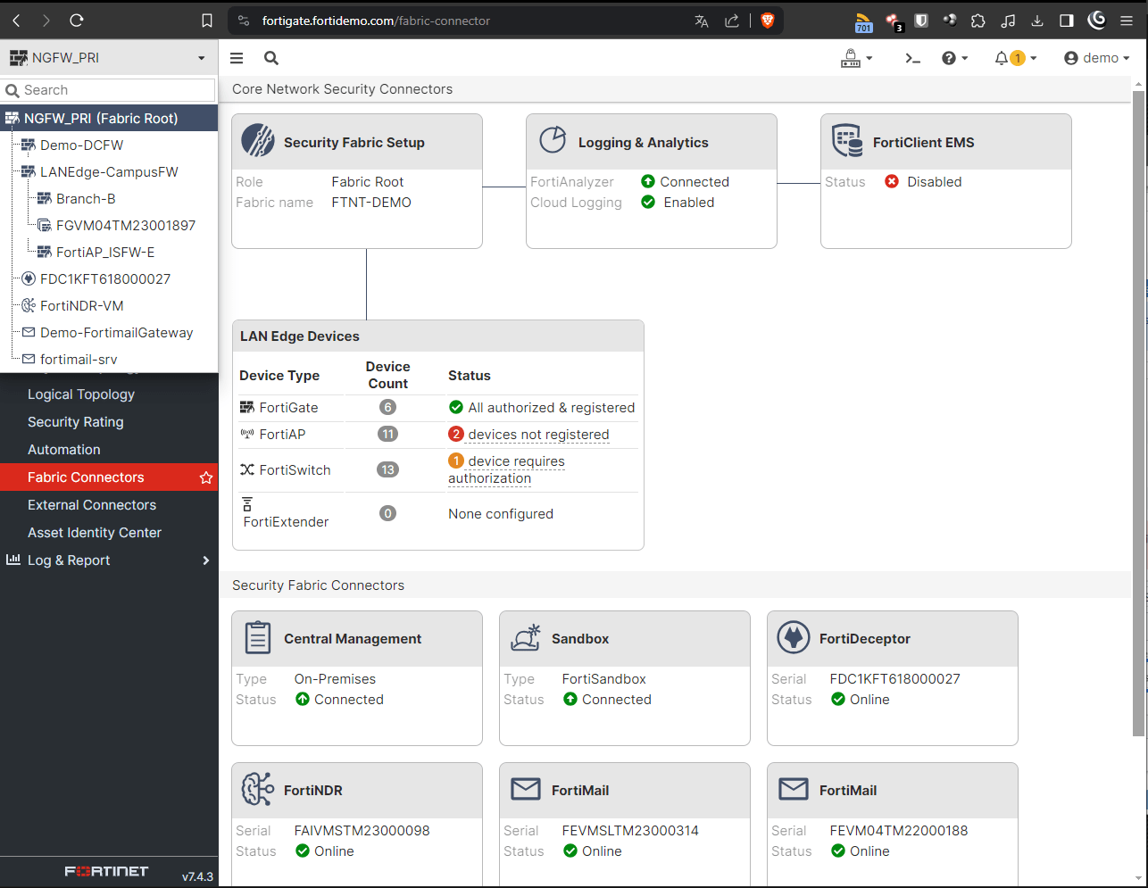Select Demo-FortimailGateway in tree
1148x888 pixels.
click(x=107, y=332)
